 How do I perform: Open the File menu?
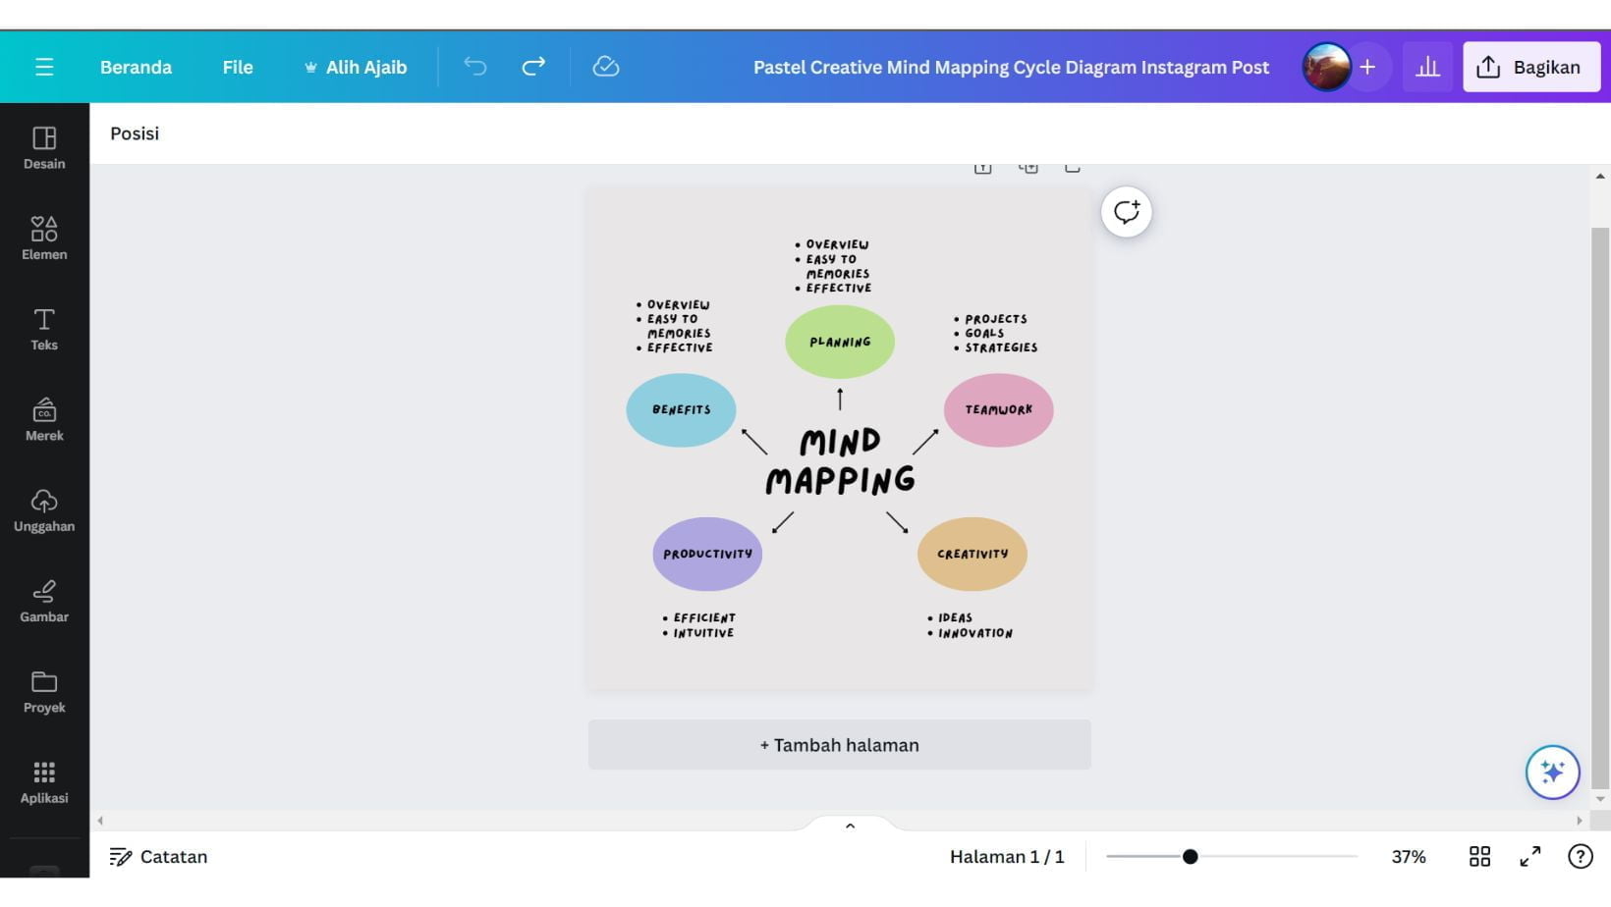(x=237, y=67)
